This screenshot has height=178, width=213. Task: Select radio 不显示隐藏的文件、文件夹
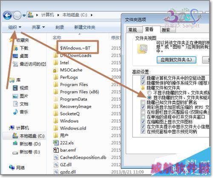[x=149, y=93]
